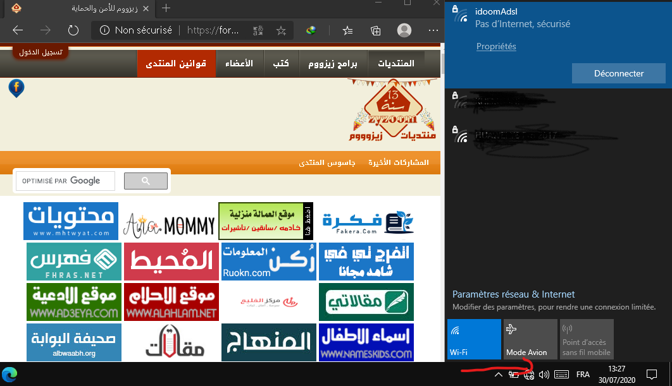
Task: Open the الأعضاء nav tab
Action: click(x=240, y=63)
